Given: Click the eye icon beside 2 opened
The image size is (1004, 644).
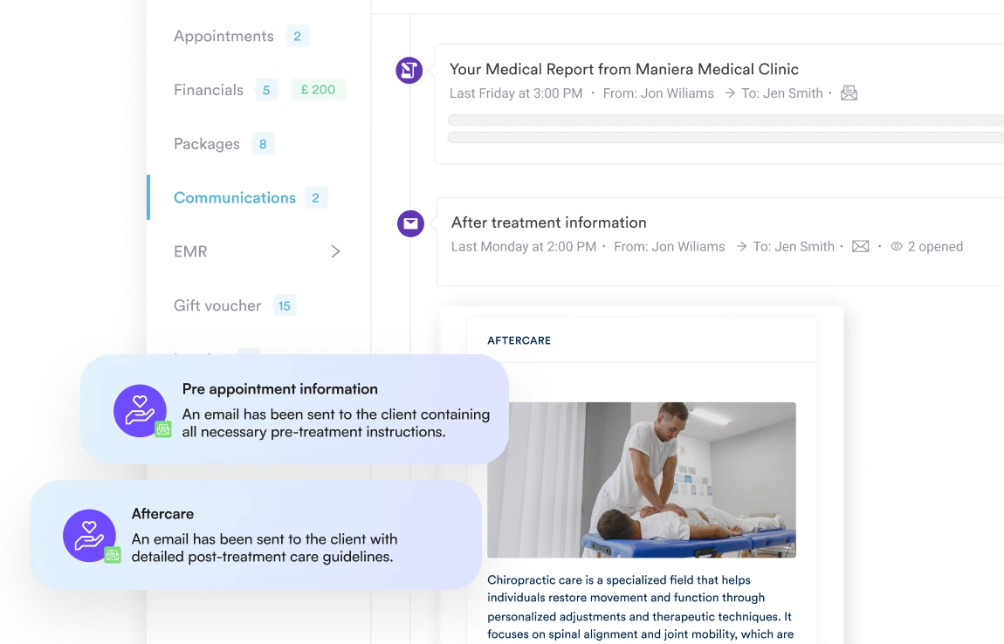Looking at the screenshot, I should point(897,246).
